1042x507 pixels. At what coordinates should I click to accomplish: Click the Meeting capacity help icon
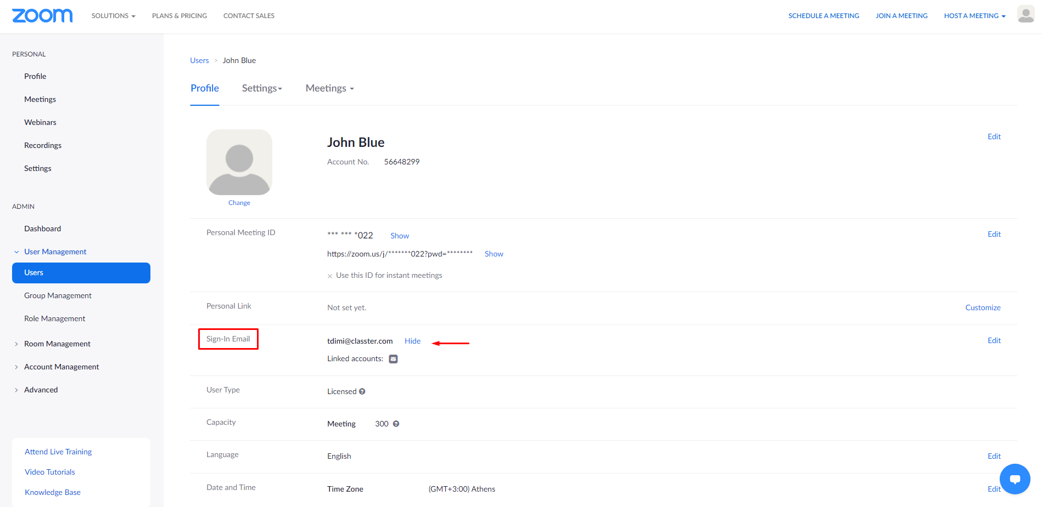point(396,424)
